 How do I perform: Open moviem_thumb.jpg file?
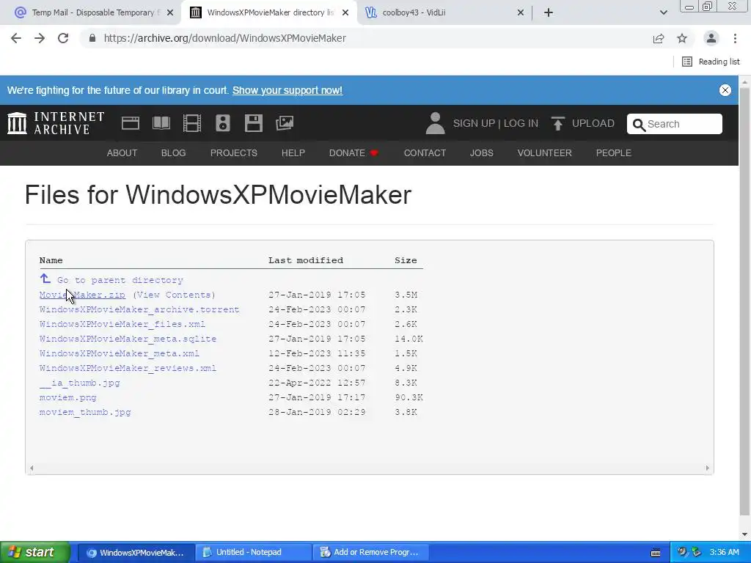[85, 412]
